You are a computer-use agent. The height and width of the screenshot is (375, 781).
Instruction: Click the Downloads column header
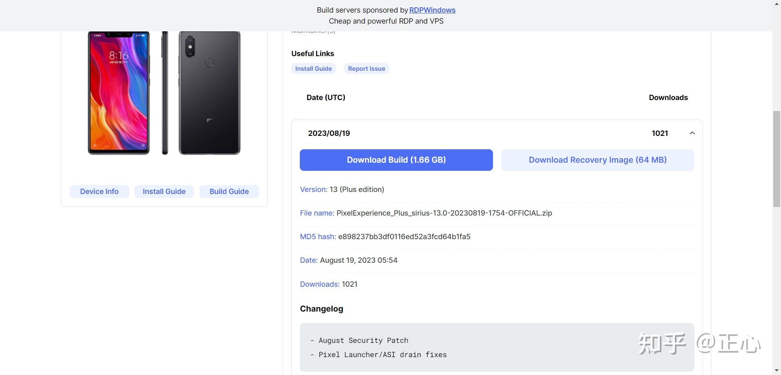coord(668,98)
